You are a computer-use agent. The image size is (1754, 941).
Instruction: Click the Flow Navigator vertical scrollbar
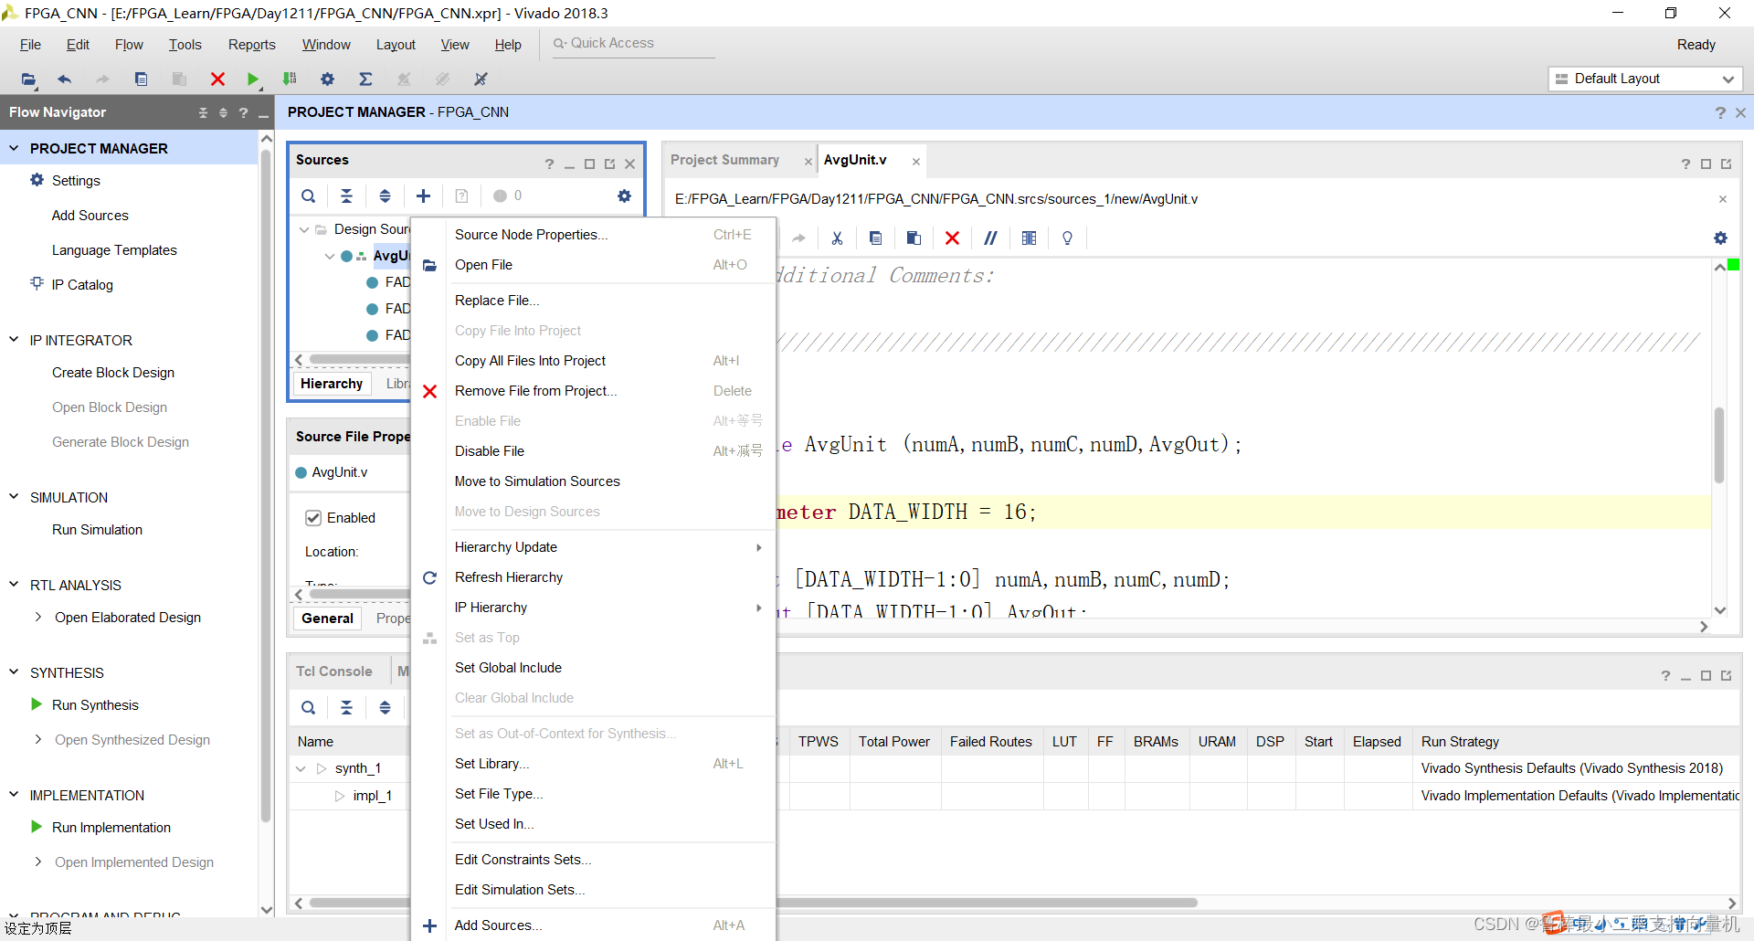pyautogui.click(x=266, y=484)
